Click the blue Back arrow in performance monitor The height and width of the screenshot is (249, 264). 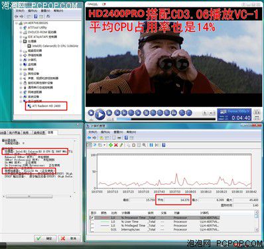tap(89, 137)
